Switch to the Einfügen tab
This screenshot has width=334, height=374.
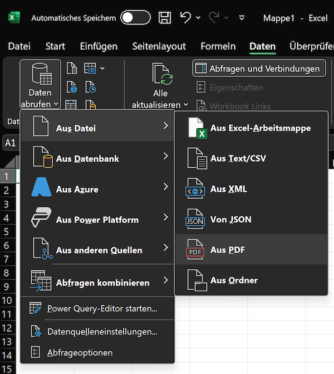99,46
